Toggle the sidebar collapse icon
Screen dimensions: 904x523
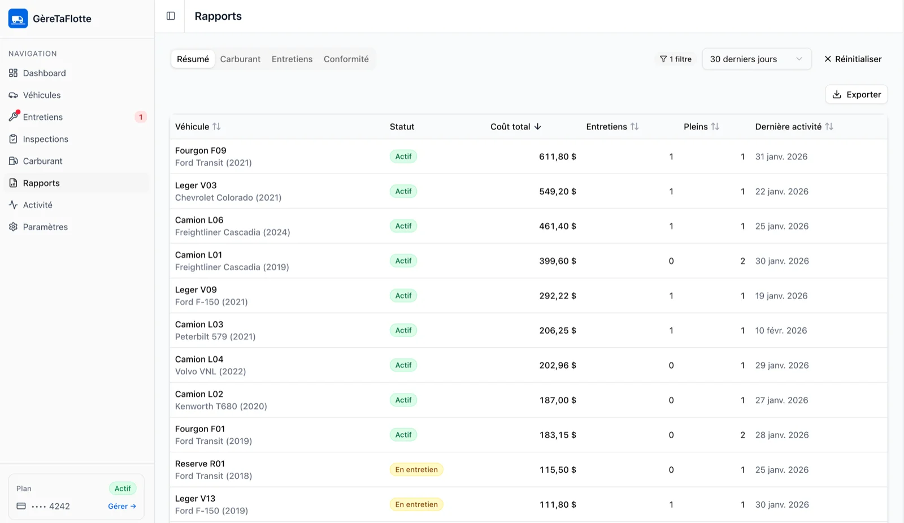(171, 16)
